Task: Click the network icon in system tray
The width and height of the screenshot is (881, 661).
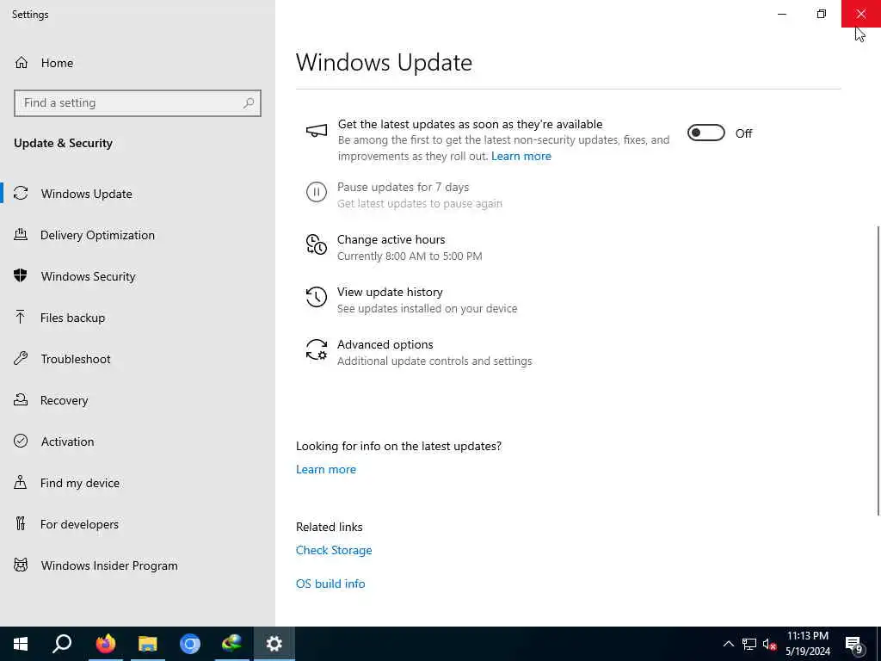Action: [x=749, y=645]
